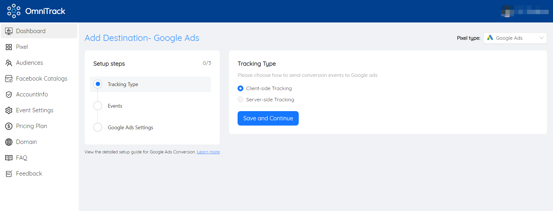
Task: Select the Events step circle
Action: [98, 106]
